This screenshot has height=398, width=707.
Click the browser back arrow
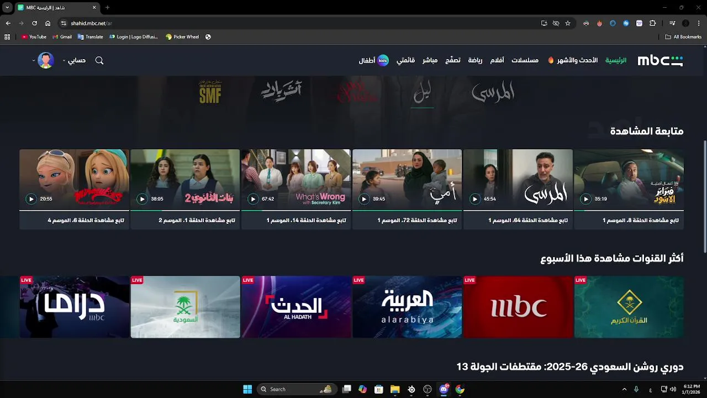8,23
